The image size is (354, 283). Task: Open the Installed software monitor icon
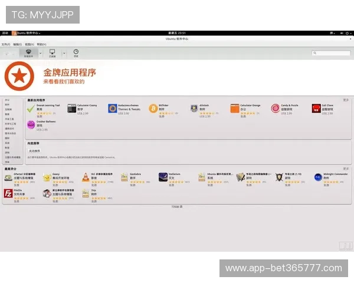(x=52, y=53)
